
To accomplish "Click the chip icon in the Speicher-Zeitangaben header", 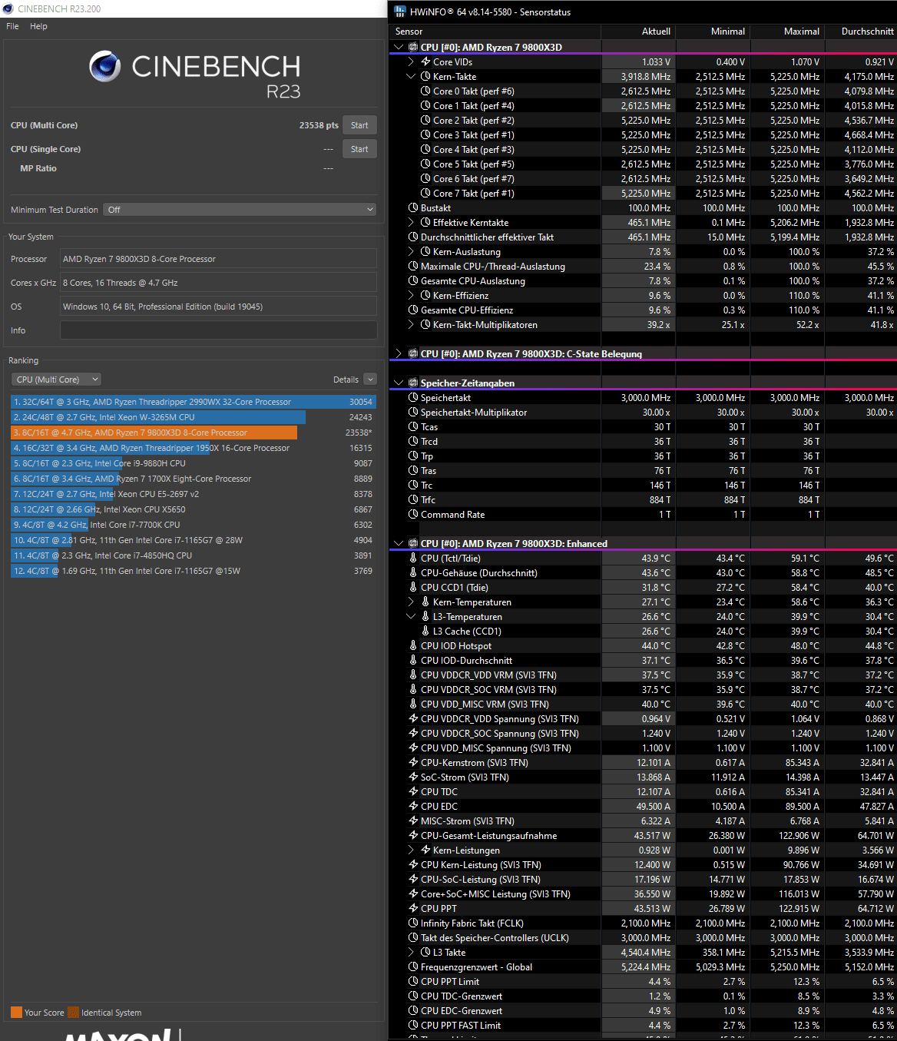I will [413, 383].
